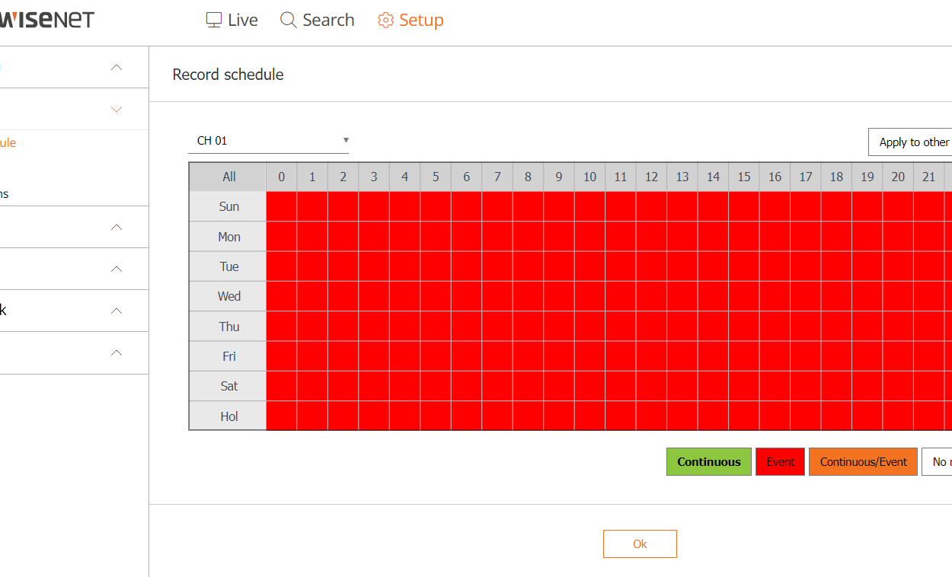Click the Ok button
The height and width of the screenshot is (577, 952).
click(640, 544)
